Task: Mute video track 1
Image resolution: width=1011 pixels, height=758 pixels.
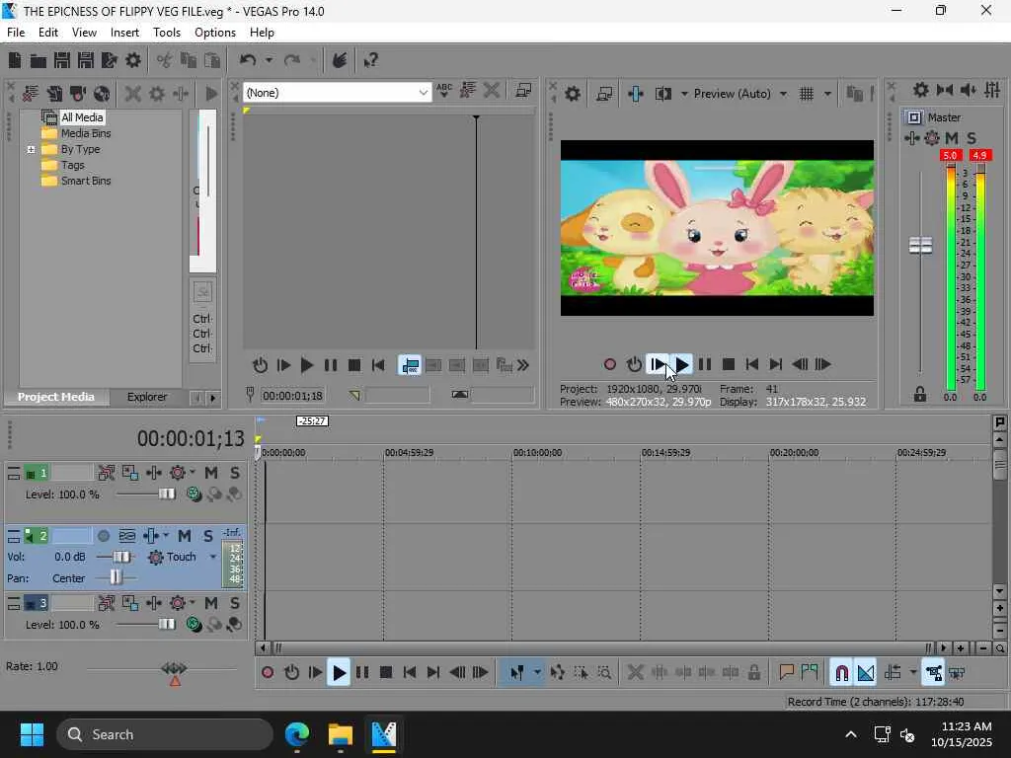Action: pyautogui.click(x=211, y=473)
